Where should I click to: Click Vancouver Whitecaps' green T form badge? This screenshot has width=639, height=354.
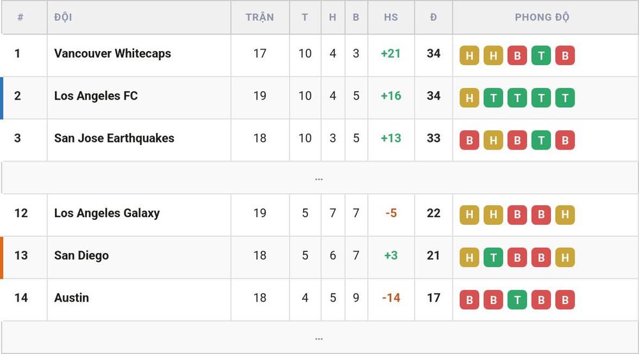pos(541,56)
